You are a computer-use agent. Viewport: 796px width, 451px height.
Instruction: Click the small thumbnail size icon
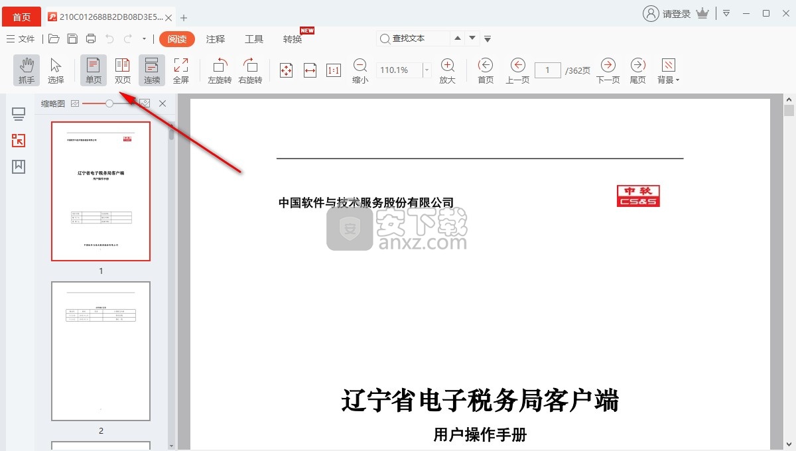point(75,103)
